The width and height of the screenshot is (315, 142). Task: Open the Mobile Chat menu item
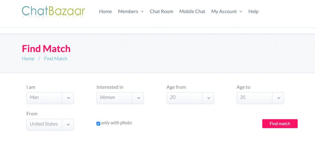coord(192,11)
